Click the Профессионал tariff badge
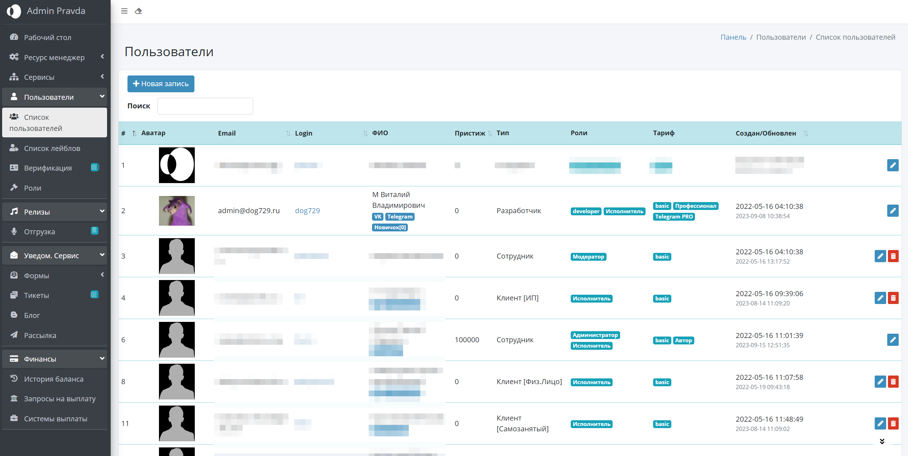 696,206
